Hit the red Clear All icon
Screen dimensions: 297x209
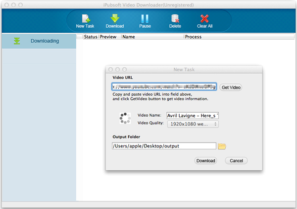204,19
